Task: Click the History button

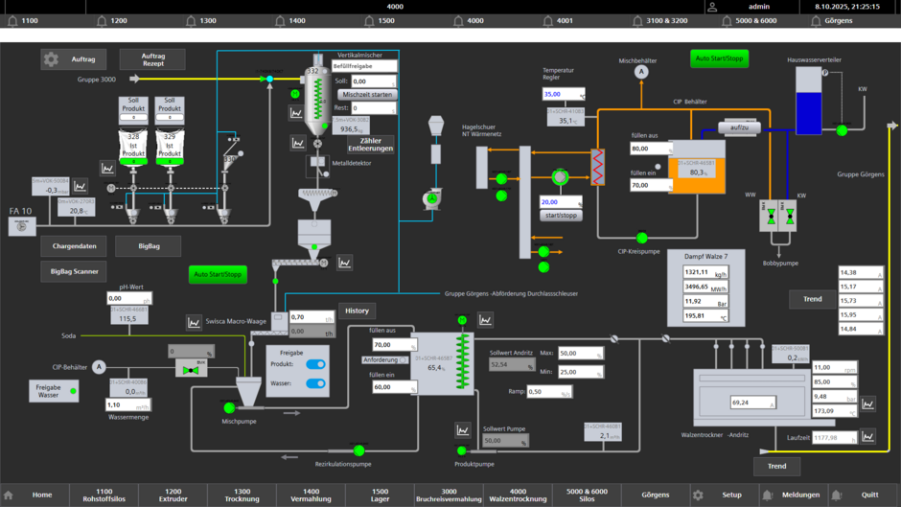Action: (357, 311)
